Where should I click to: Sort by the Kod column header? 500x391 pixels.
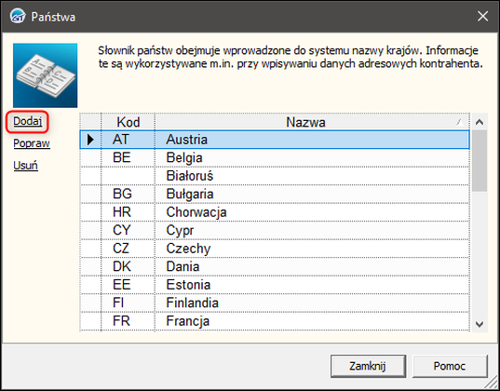(x=128, y=122)
